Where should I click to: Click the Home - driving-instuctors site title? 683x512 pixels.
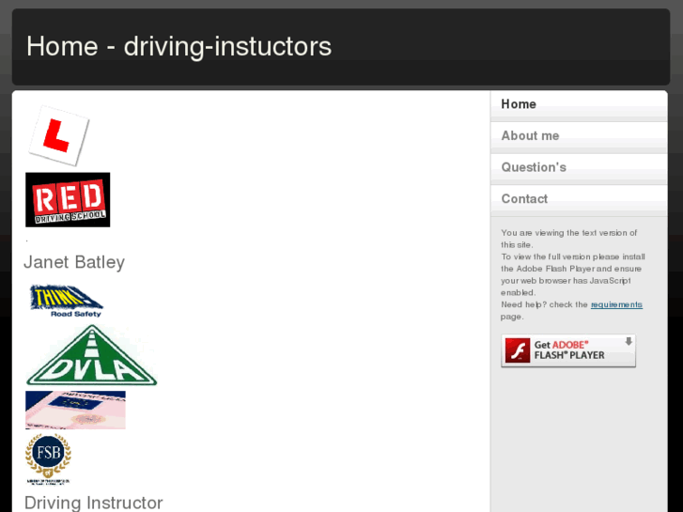tap(179, 46)
